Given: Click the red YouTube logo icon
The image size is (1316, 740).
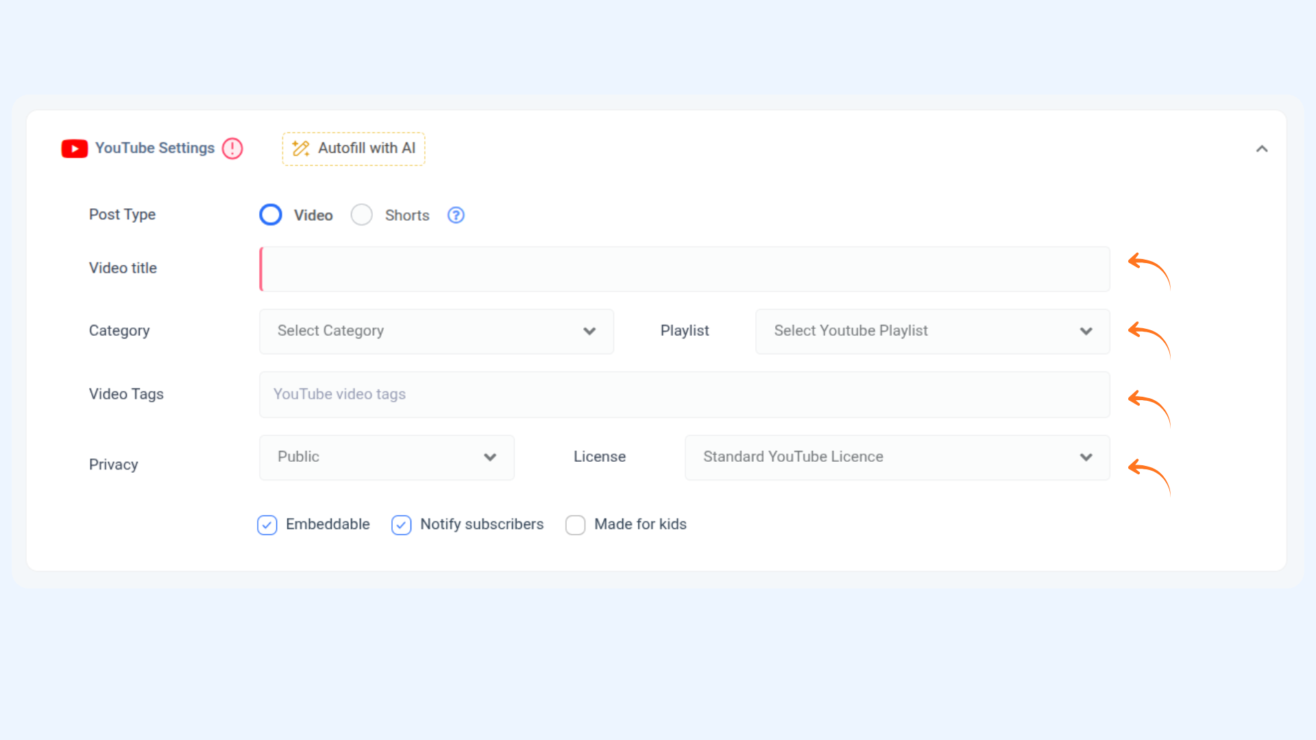Looking at the screenshot, I should pyautogui.click(x=74, y=149).
